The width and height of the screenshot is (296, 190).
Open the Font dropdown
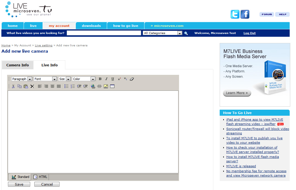pyautogui.click(x=45, y=79)
